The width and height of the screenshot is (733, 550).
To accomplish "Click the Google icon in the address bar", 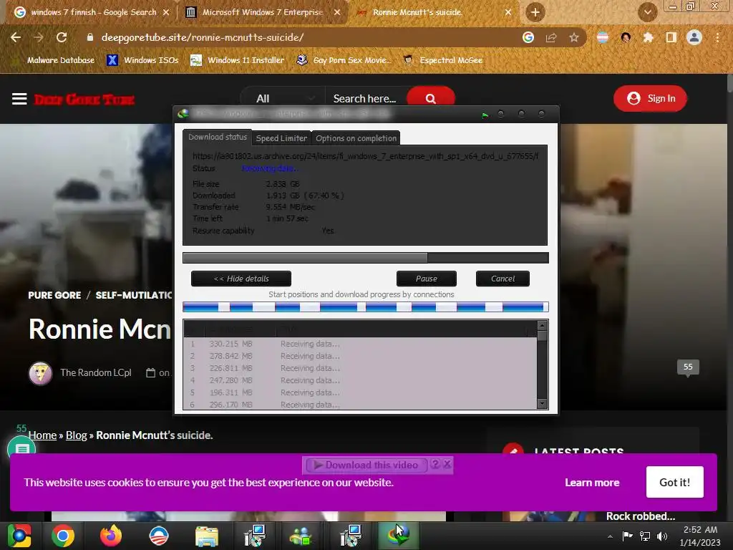I will [x=528, y=37].
